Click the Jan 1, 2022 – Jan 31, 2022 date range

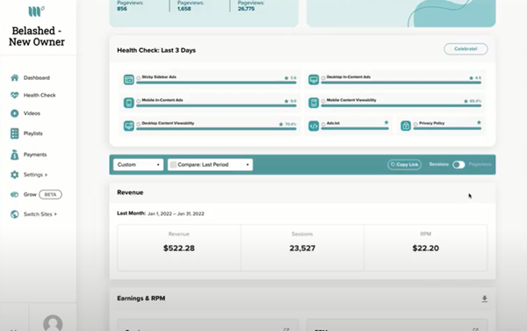click(x=176, y=213)
